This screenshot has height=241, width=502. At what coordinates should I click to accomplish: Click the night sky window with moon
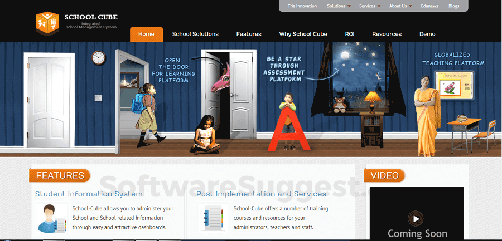click(359, 75)
